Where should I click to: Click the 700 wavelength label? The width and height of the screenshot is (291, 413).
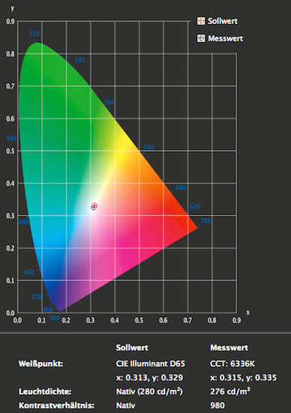(x=205, y=221)
